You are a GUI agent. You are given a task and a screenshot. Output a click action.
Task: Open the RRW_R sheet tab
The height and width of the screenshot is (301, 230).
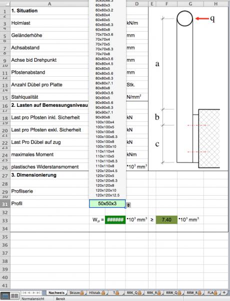(194, 292)
